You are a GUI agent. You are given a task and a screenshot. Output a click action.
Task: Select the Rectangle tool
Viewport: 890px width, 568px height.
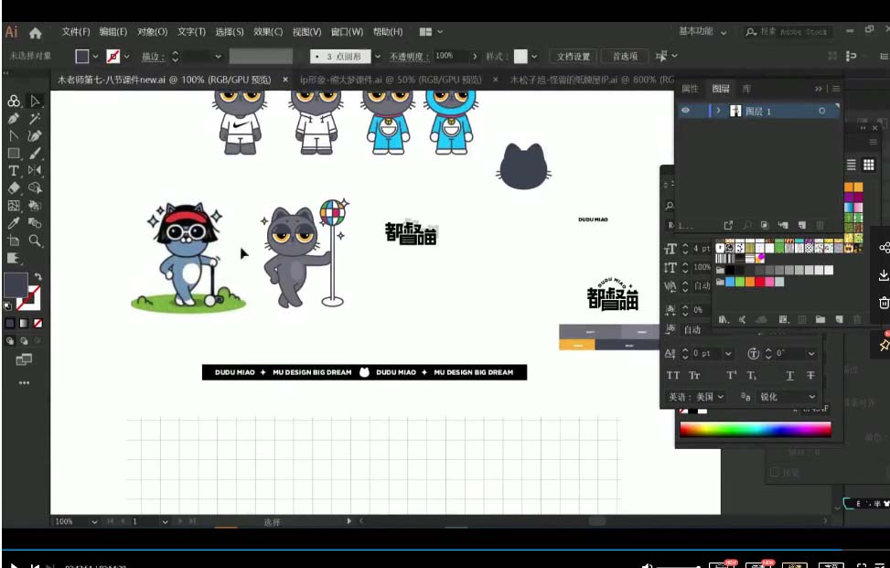[14, 154]
